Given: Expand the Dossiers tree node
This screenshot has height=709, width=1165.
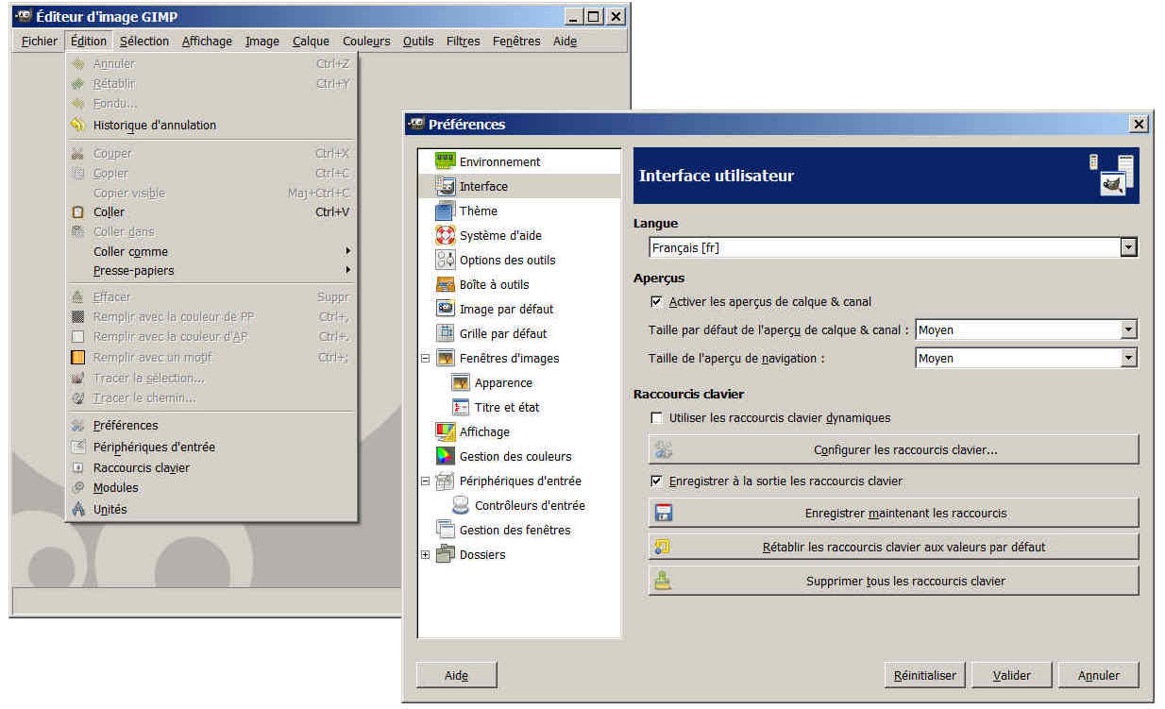Looking at the screenshot, I should pos(425,555).
